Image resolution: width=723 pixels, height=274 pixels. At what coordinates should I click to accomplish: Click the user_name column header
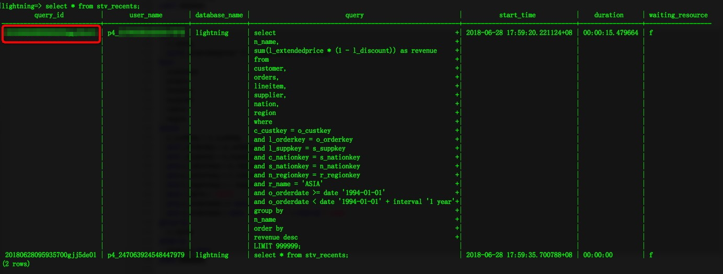pos(145,15)
